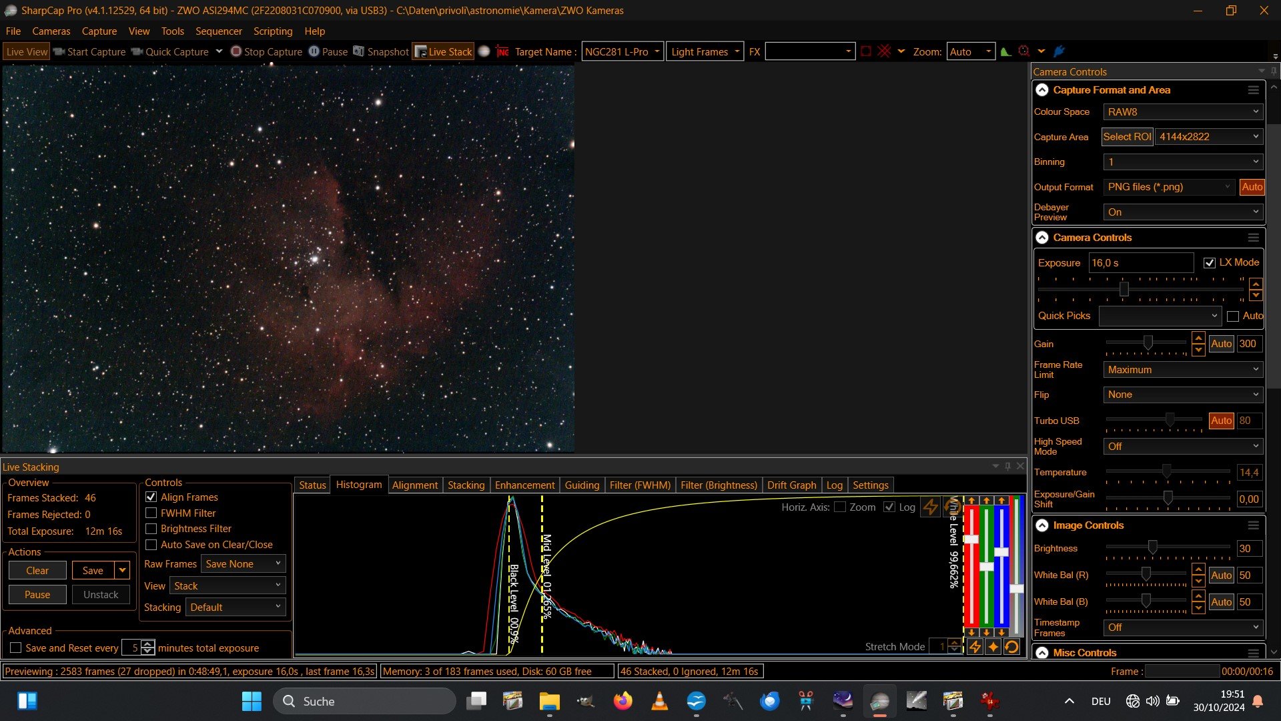Click the Brightness slider handle in Image Controls

click(x=1152, y=547)
